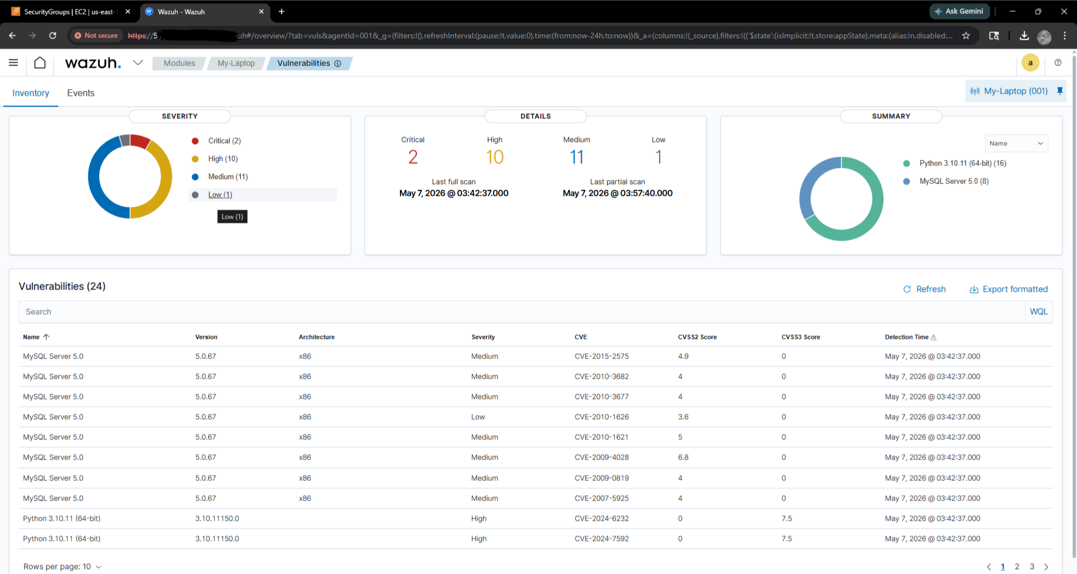Sort by the Version column header

(x=206, y=337)
